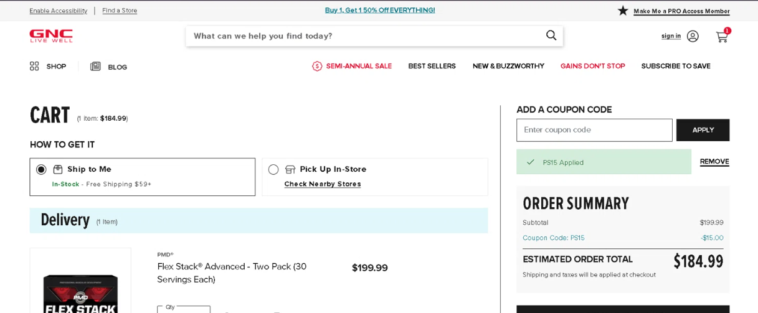Click the Qty selector box
The image size is (758, 313).
pos(184,309)
